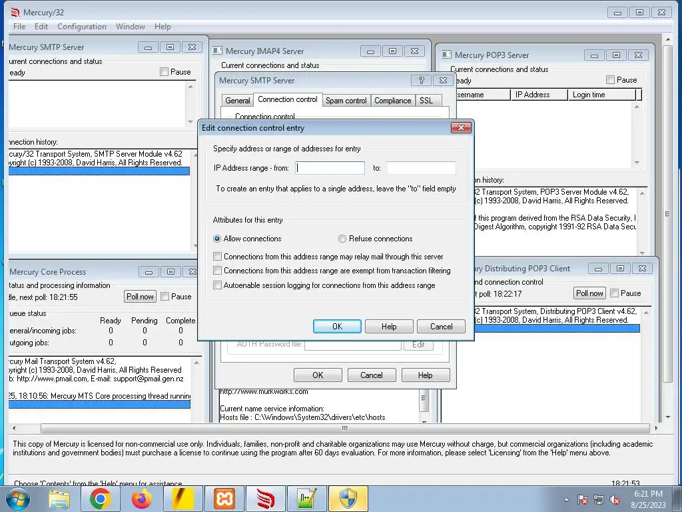The image size is (682, 512).
Task: Click Cancel in Mercury SMTP Server dialog
Action: 372,375
